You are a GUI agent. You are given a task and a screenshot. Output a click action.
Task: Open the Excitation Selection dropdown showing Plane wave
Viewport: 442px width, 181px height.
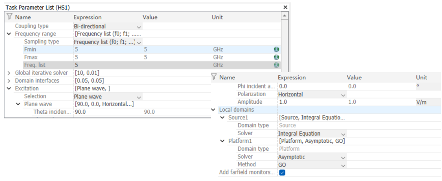139,97
